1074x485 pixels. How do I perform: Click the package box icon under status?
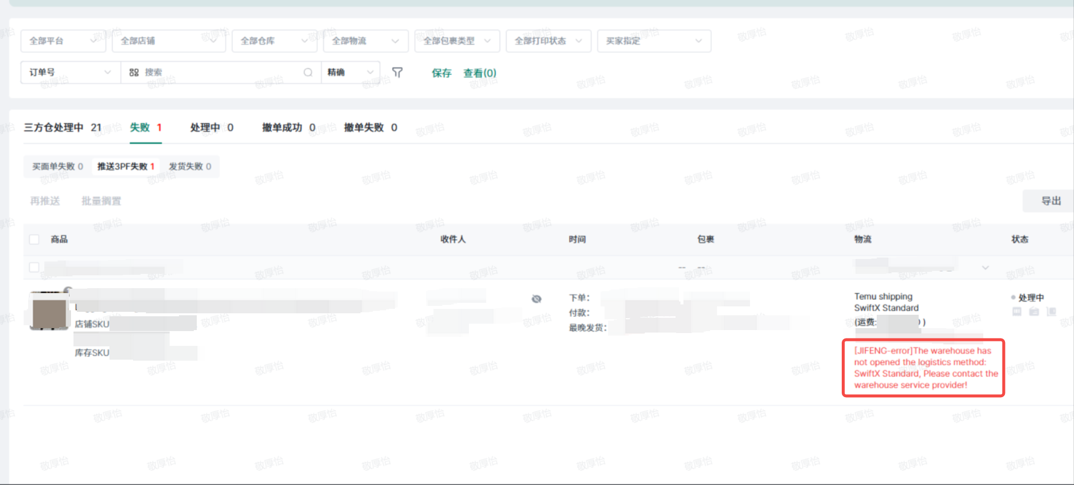coord(1034,311)
